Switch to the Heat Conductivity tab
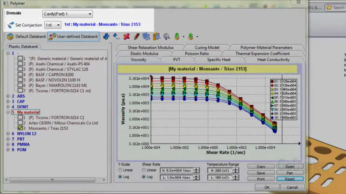 273,60
